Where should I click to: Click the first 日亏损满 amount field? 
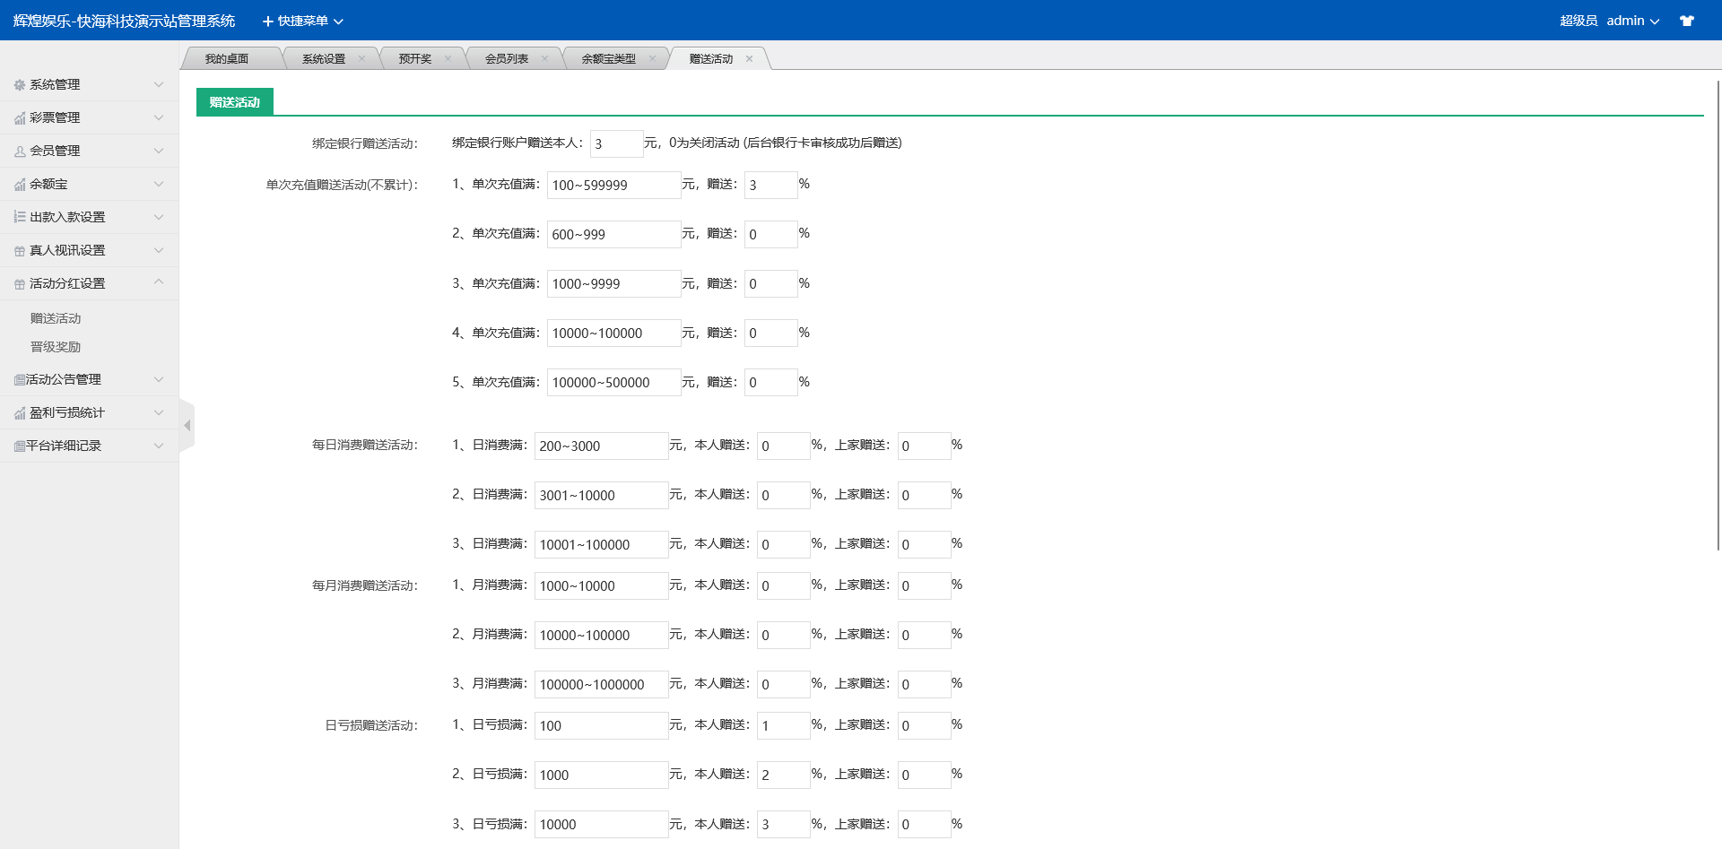(601, 725)
